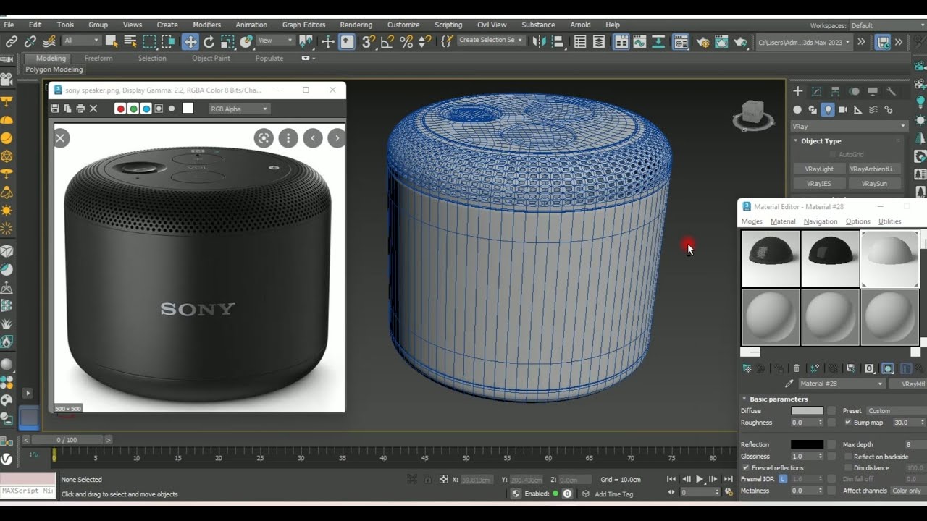Toggle Fresnel reflections checkbox

[x=745, y=467]
